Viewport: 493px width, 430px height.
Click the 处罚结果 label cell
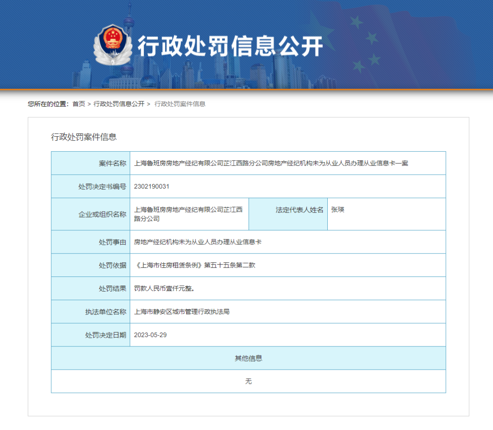90,288
